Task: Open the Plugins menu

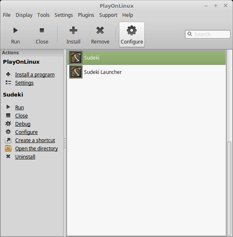Action: coord(86,15)
